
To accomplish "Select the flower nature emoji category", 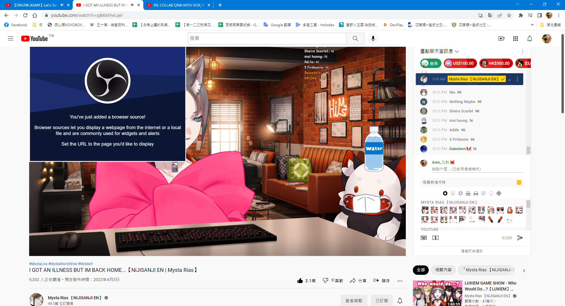I will pyautogui.click(x=461, y=193).
